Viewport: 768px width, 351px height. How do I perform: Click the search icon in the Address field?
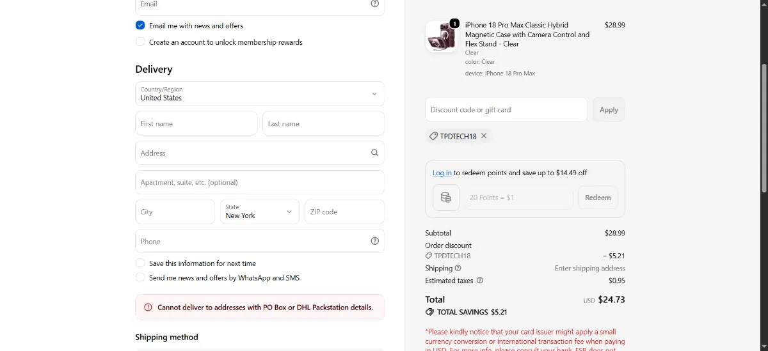(375, 153)
